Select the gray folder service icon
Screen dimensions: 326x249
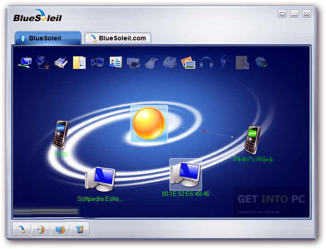pos(243,63)
